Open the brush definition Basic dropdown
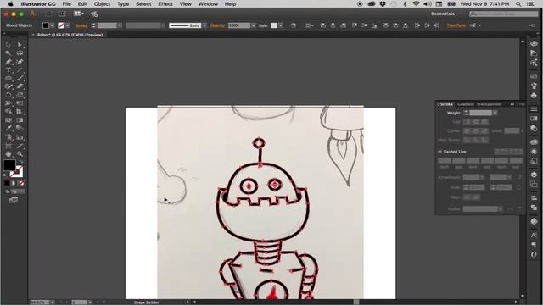Viewport: 543px width, 305px height. coord(204,25)
